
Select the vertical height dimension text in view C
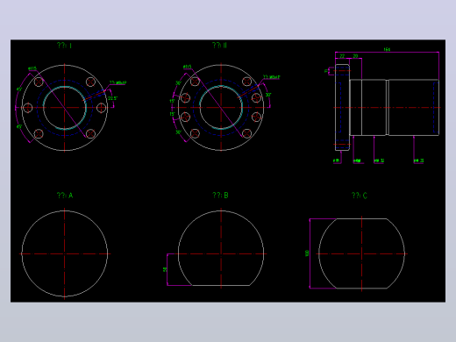point(307,253)
